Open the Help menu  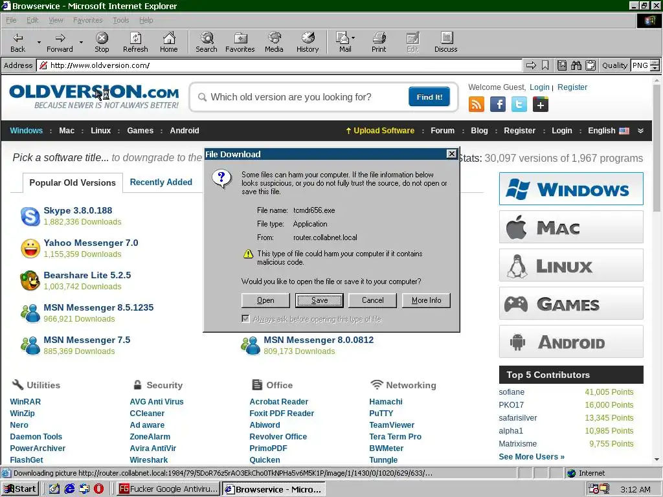pos(146,20)
